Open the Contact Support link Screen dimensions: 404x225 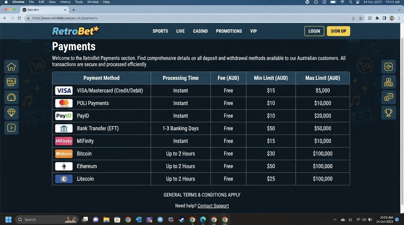tap(213, 206)
